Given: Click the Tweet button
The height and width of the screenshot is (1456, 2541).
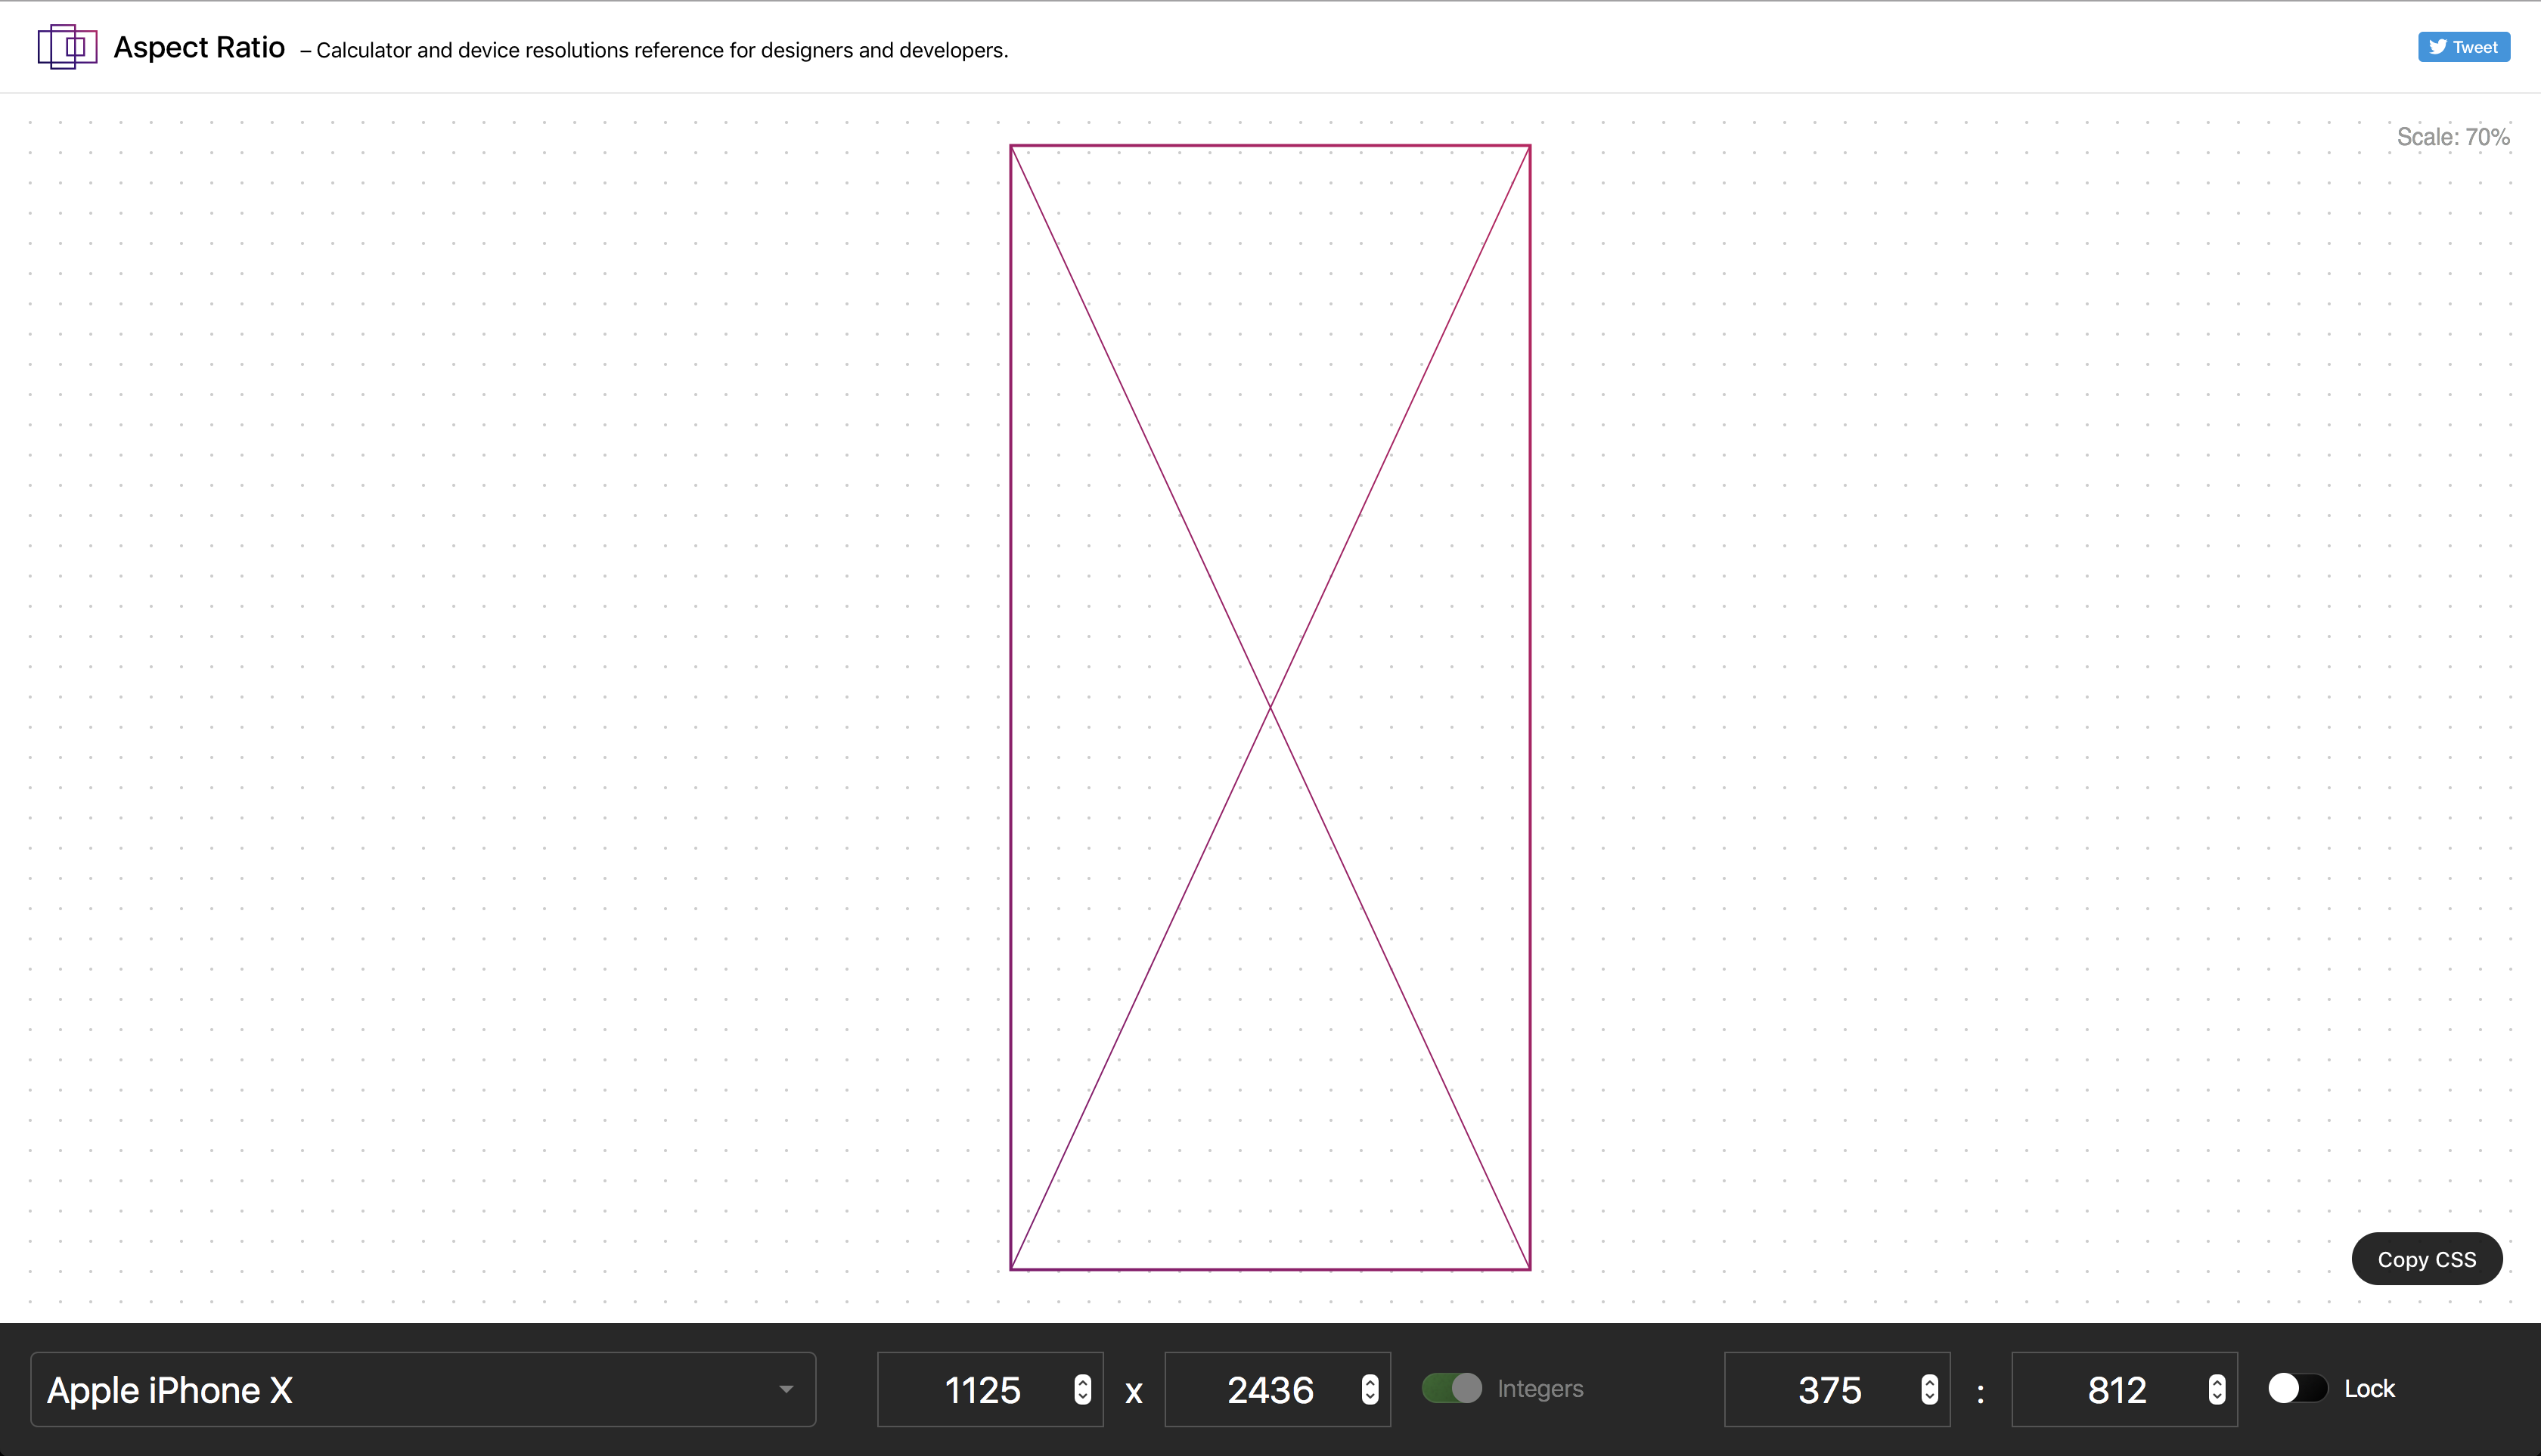Looking at the screenshot, I should click(x=2463, y=47).
